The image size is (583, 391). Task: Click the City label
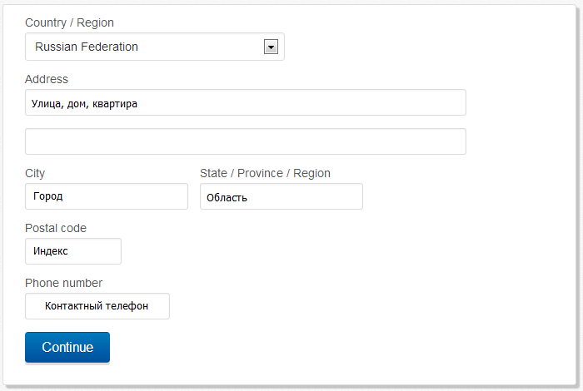click(x=35, y=173)
